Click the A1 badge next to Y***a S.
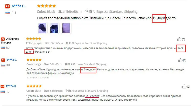Viewport: 191px width, 106px height. pyautogui.click(x=3, y=60)
